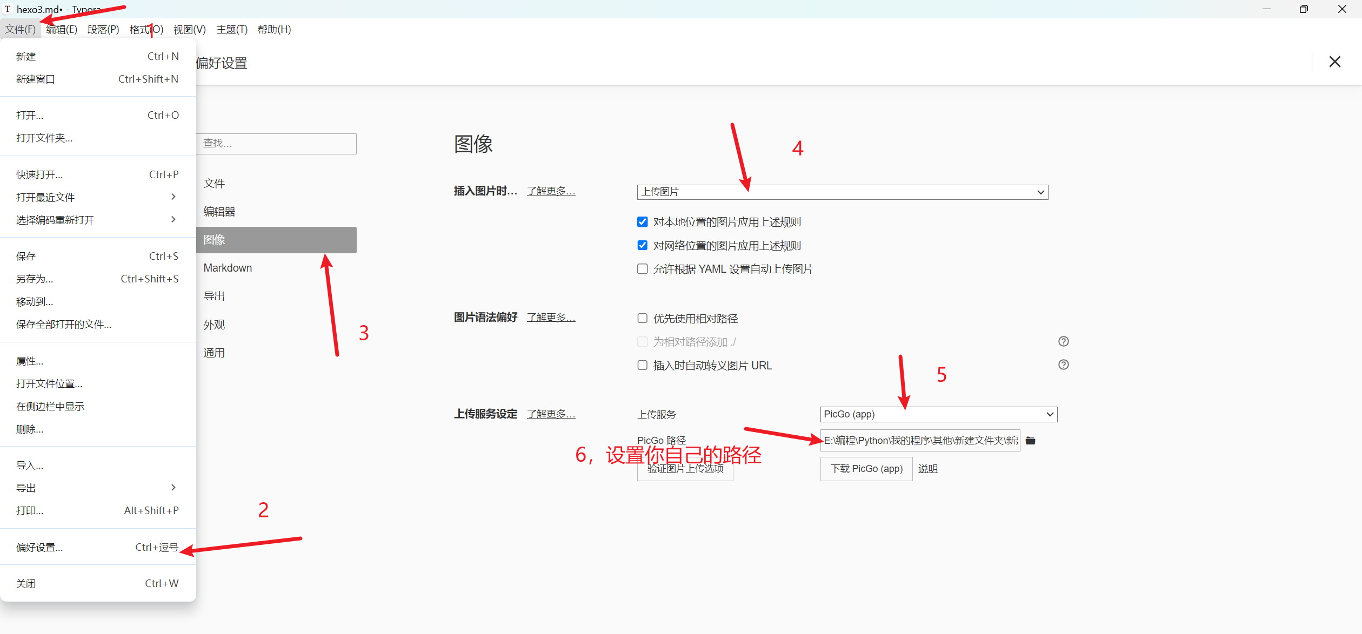Expand the 导出 submenu arrow in File menu

coord(173,487)
